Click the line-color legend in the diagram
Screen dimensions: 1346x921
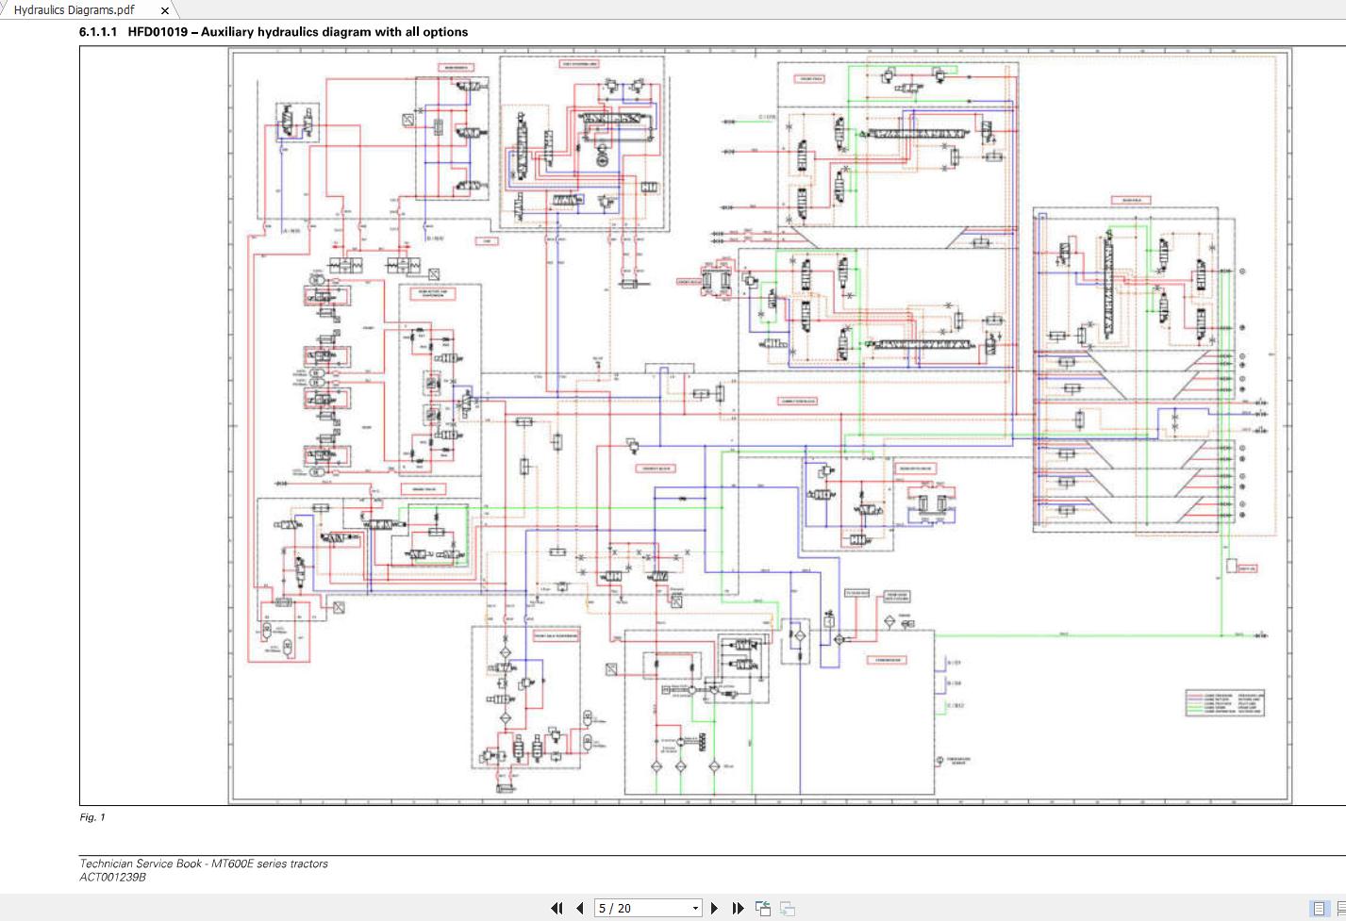click(x=1224, y=703)
